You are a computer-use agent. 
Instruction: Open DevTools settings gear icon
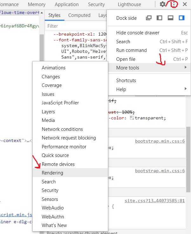tap(162, 4)
